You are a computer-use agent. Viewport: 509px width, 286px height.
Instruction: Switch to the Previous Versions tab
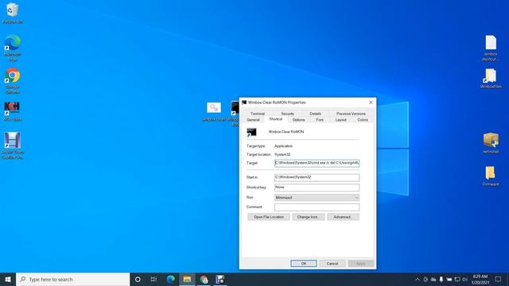351,114
